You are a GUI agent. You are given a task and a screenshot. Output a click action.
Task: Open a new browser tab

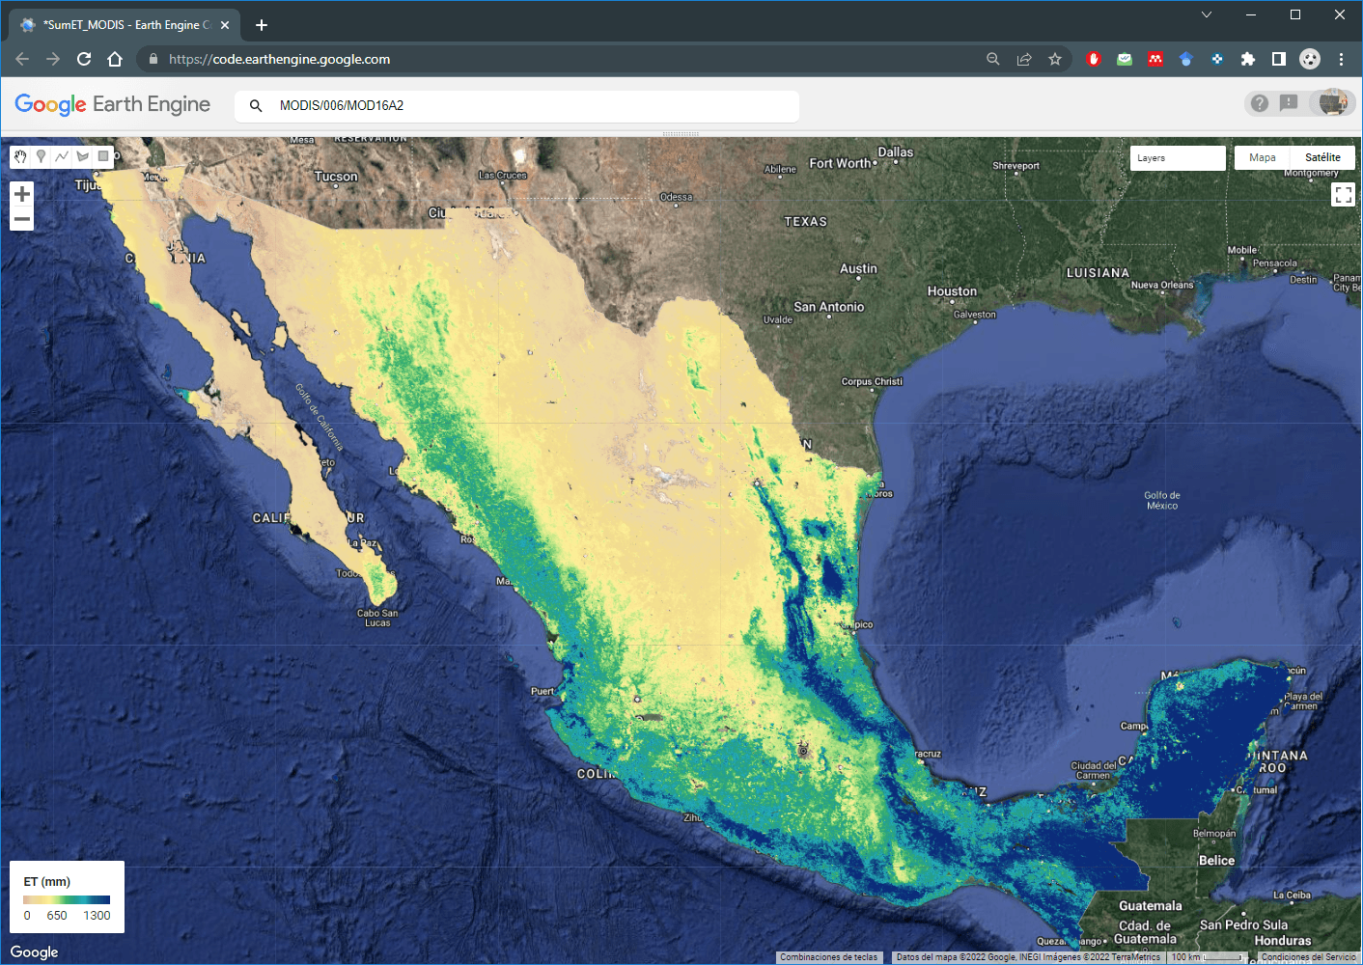tap(261, 25)
